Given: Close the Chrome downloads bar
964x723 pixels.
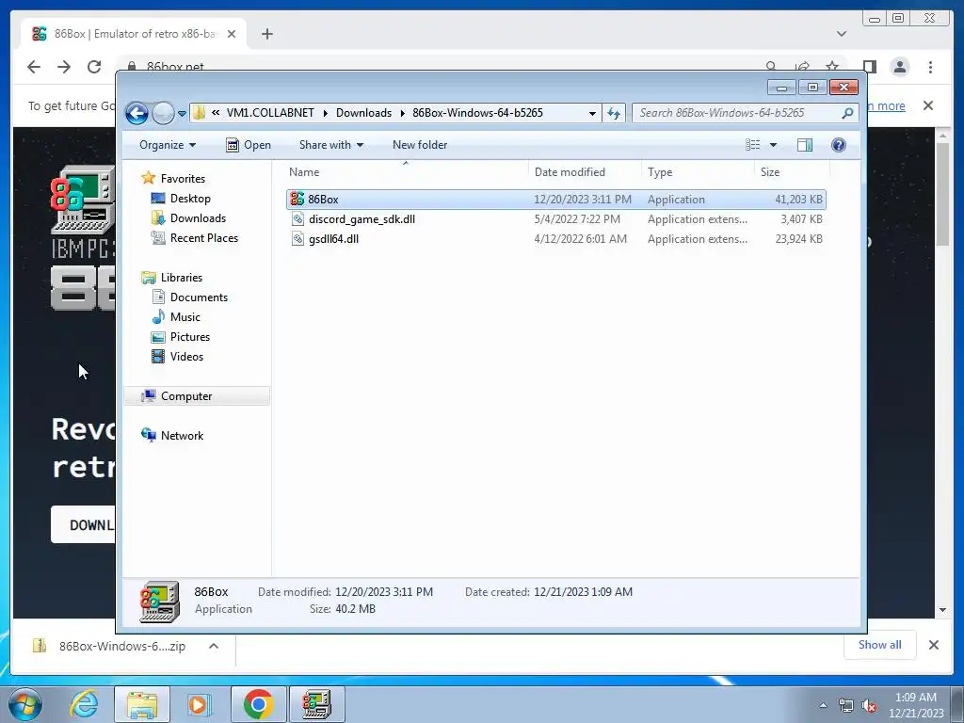Looking at the screenshot, I should pyautogui.click(x=933, y=645).
